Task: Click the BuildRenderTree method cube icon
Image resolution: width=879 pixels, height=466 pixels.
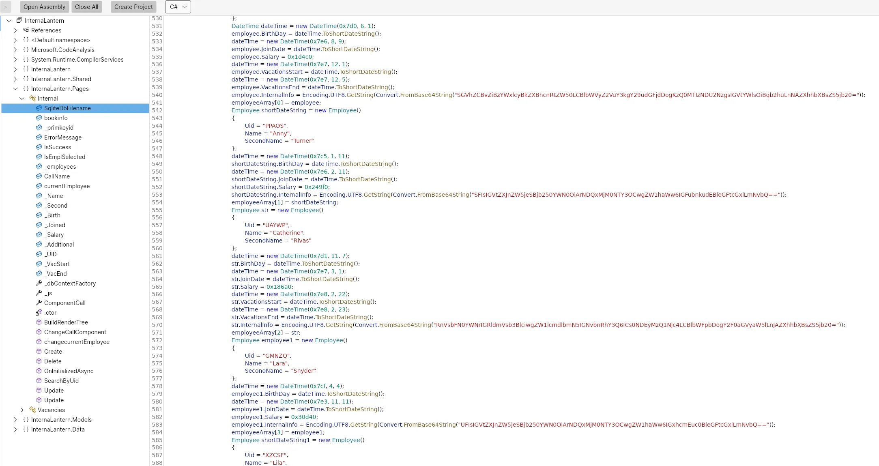Action: (39, 322)
